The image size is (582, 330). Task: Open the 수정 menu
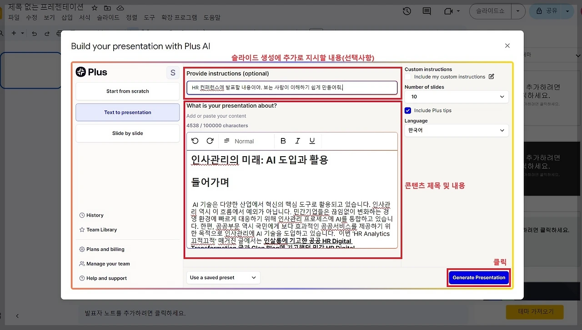[31, 18]
